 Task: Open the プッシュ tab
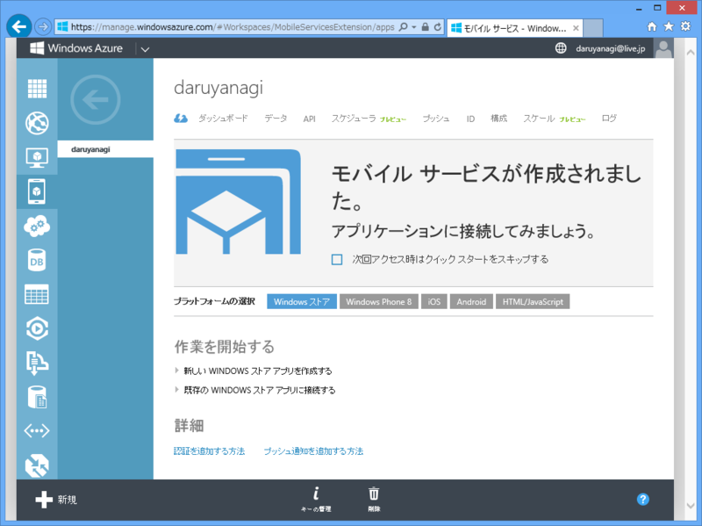coord(436,119)
